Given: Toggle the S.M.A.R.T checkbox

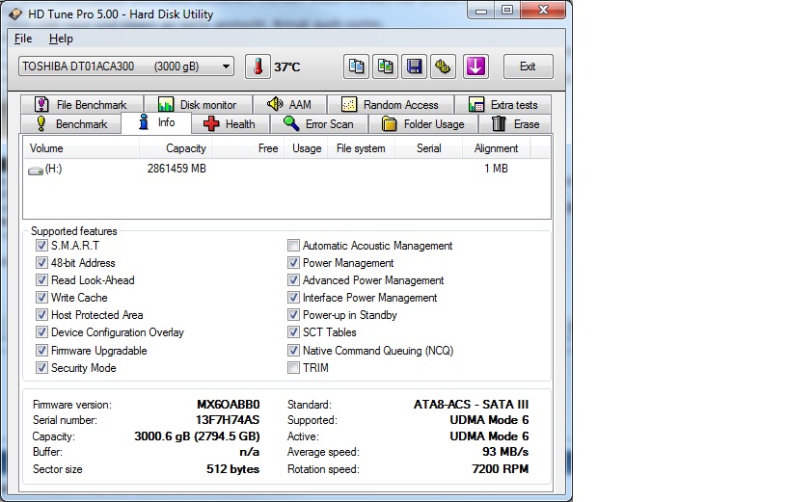Looking at the screenshot, I should click(x=41, y=246).
